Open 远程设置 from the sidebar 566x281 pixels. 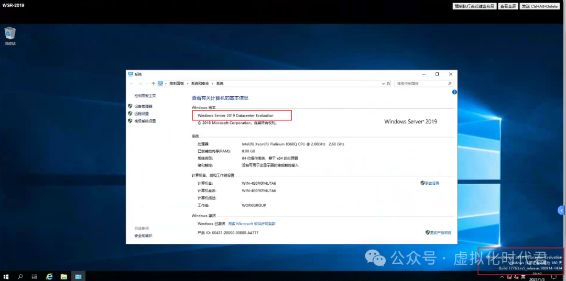(141, 114)
